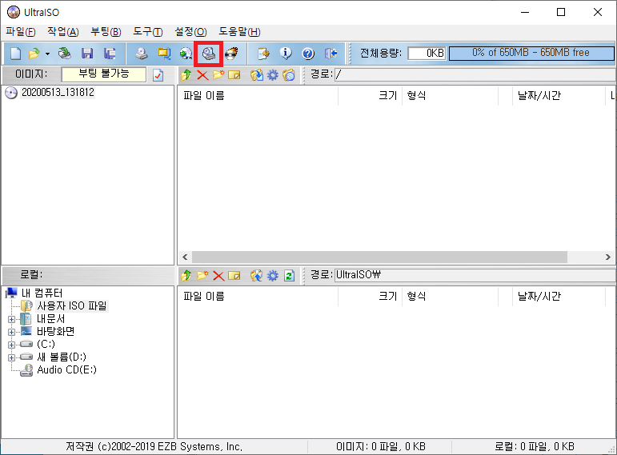Sort local list by 크기 column
Image resolution: width=617 pixels, height=455 pixels.
click(370, 296)
